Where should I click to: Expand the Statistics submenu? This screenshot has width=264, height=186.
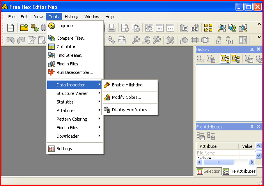tap(74, 102)
